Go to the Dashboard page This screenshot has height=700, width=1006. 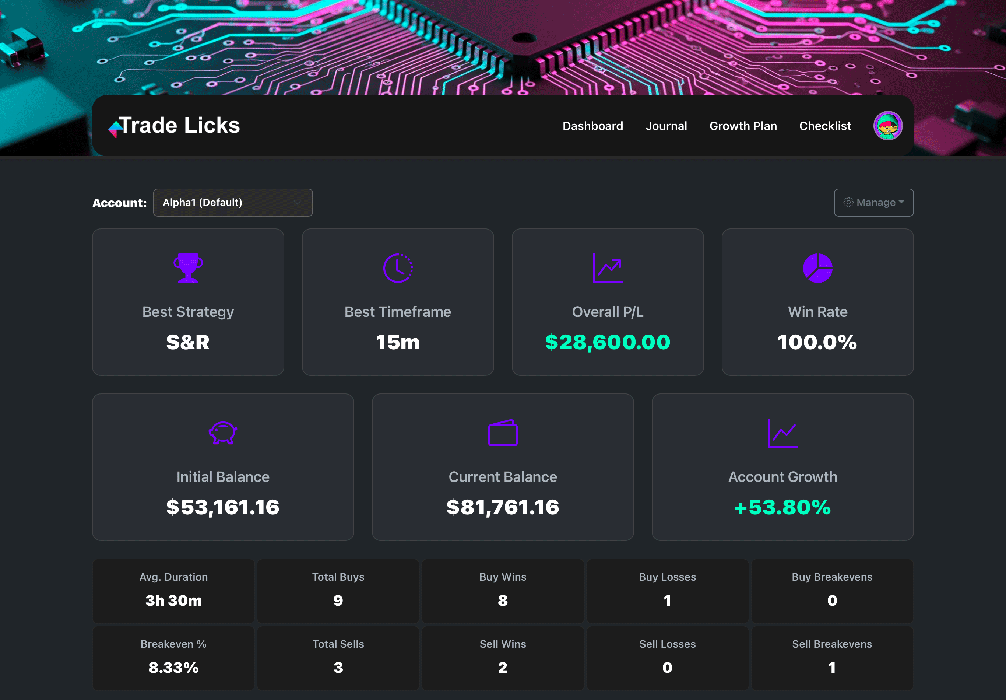coord(593,126)
